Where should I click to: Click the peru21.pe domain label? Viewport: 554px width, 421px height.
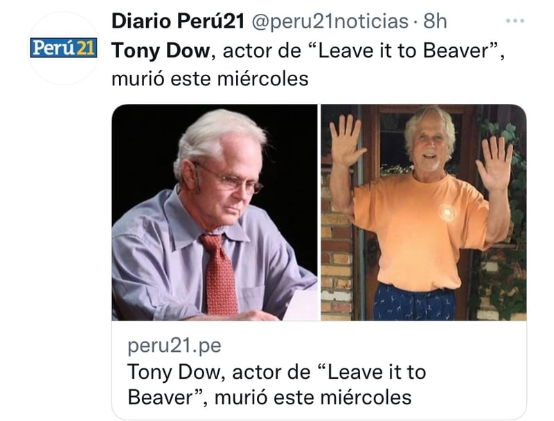tap(175, 346)
